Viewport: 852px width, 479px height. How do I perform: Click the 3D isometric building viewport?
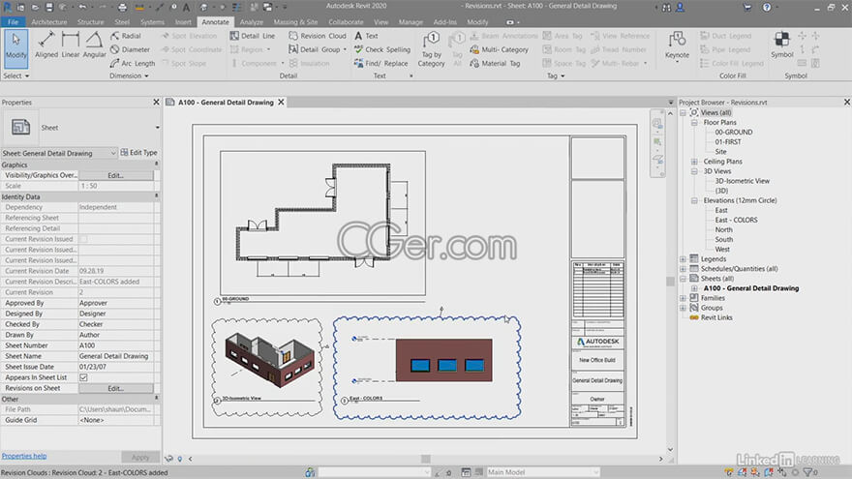pos(270,361)
